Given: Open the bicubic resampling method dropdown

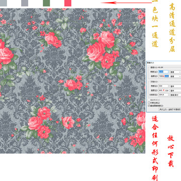Looking at the screenshot, I should click(x=170, y=109).
